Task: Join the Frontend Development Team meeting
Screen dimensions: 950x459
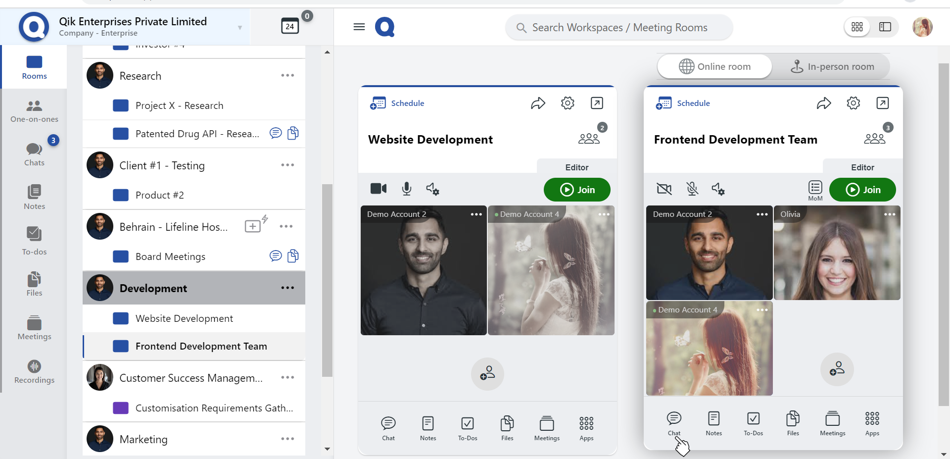Action: pyautogui.click(x=862, y=190)
